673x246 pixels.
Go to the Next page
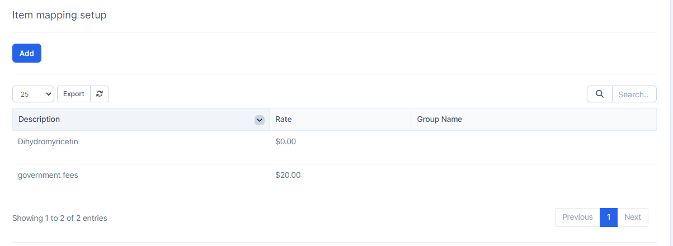(633, 217)
